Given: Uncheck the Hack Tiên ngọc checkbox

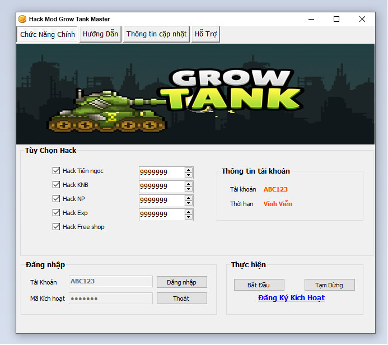Looking at the screenshot, I should (x=56, y=170).
